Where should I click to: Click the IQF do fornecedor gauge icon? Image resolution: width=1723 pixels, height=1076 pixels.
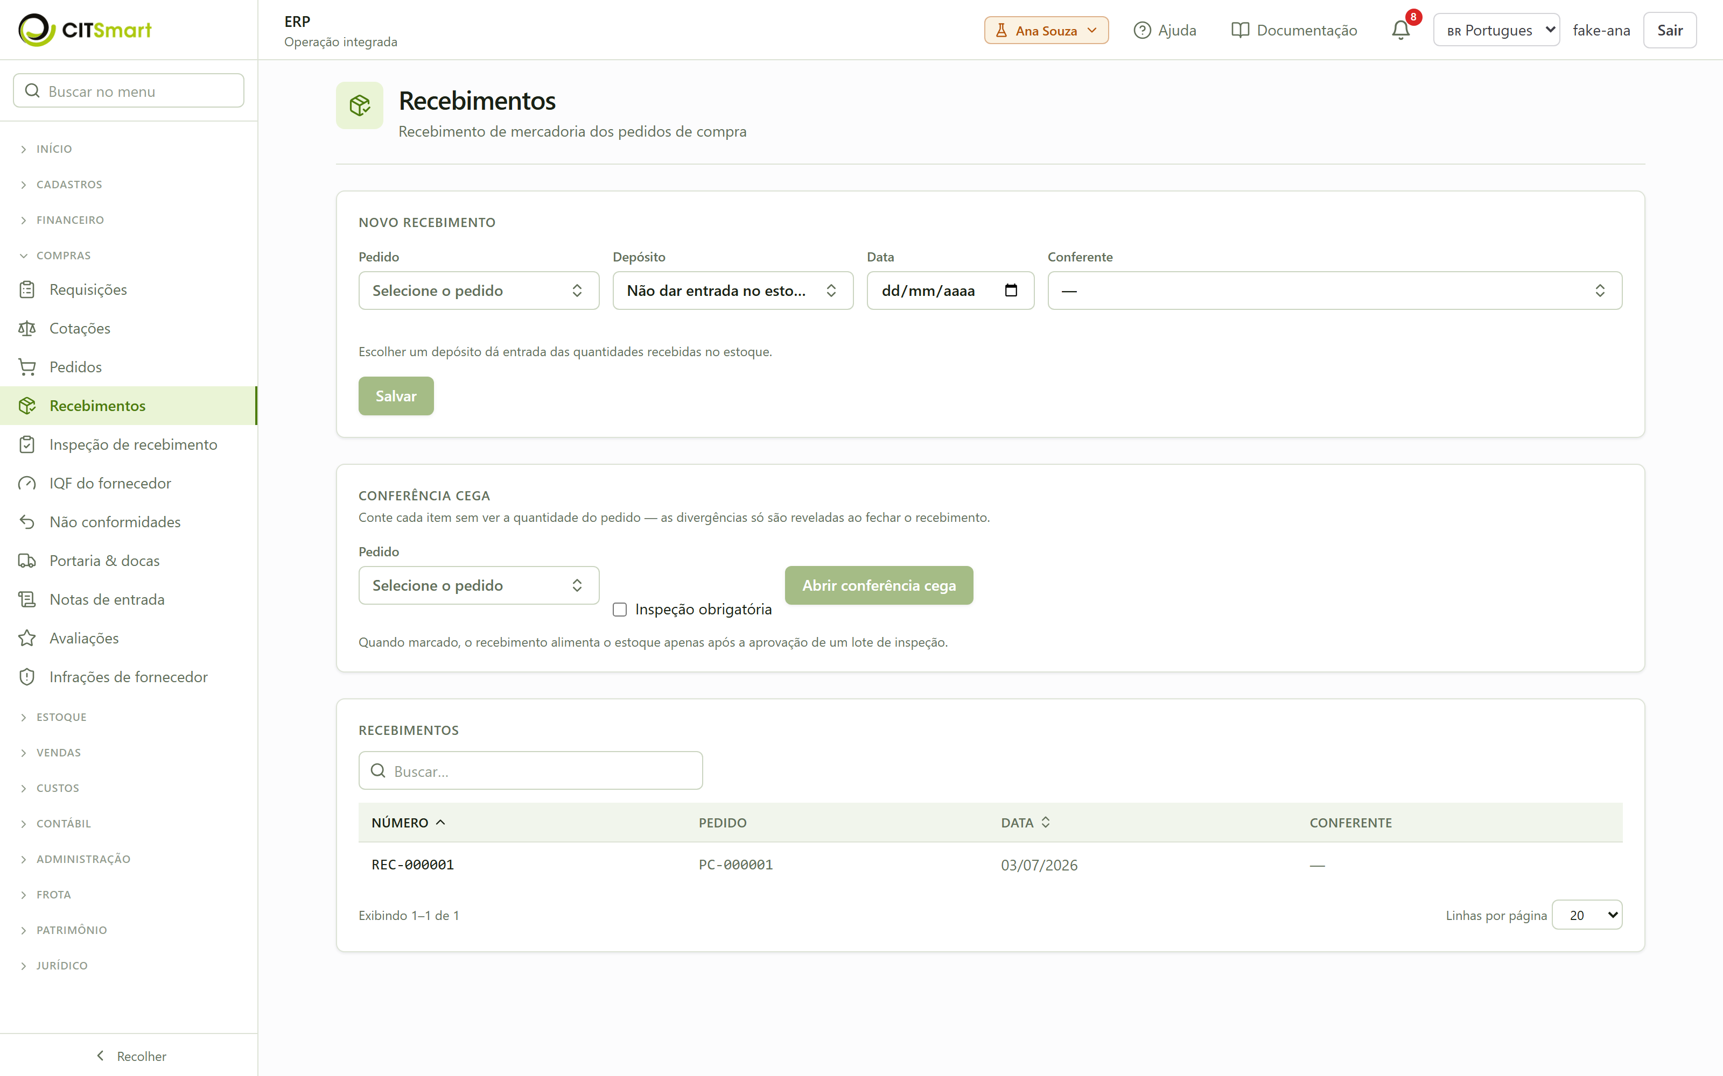pyautogui.click(x=27, y=483)
